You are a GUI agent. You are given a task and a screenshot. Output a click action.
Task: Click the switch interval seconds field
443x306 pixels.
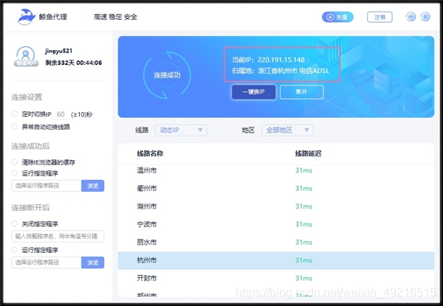(x=61, y=114)
